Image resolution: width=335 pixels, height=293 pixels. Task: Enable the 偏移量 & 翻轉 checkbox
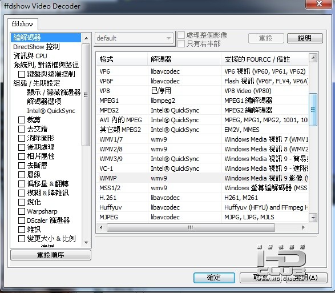tap(22, 184)
